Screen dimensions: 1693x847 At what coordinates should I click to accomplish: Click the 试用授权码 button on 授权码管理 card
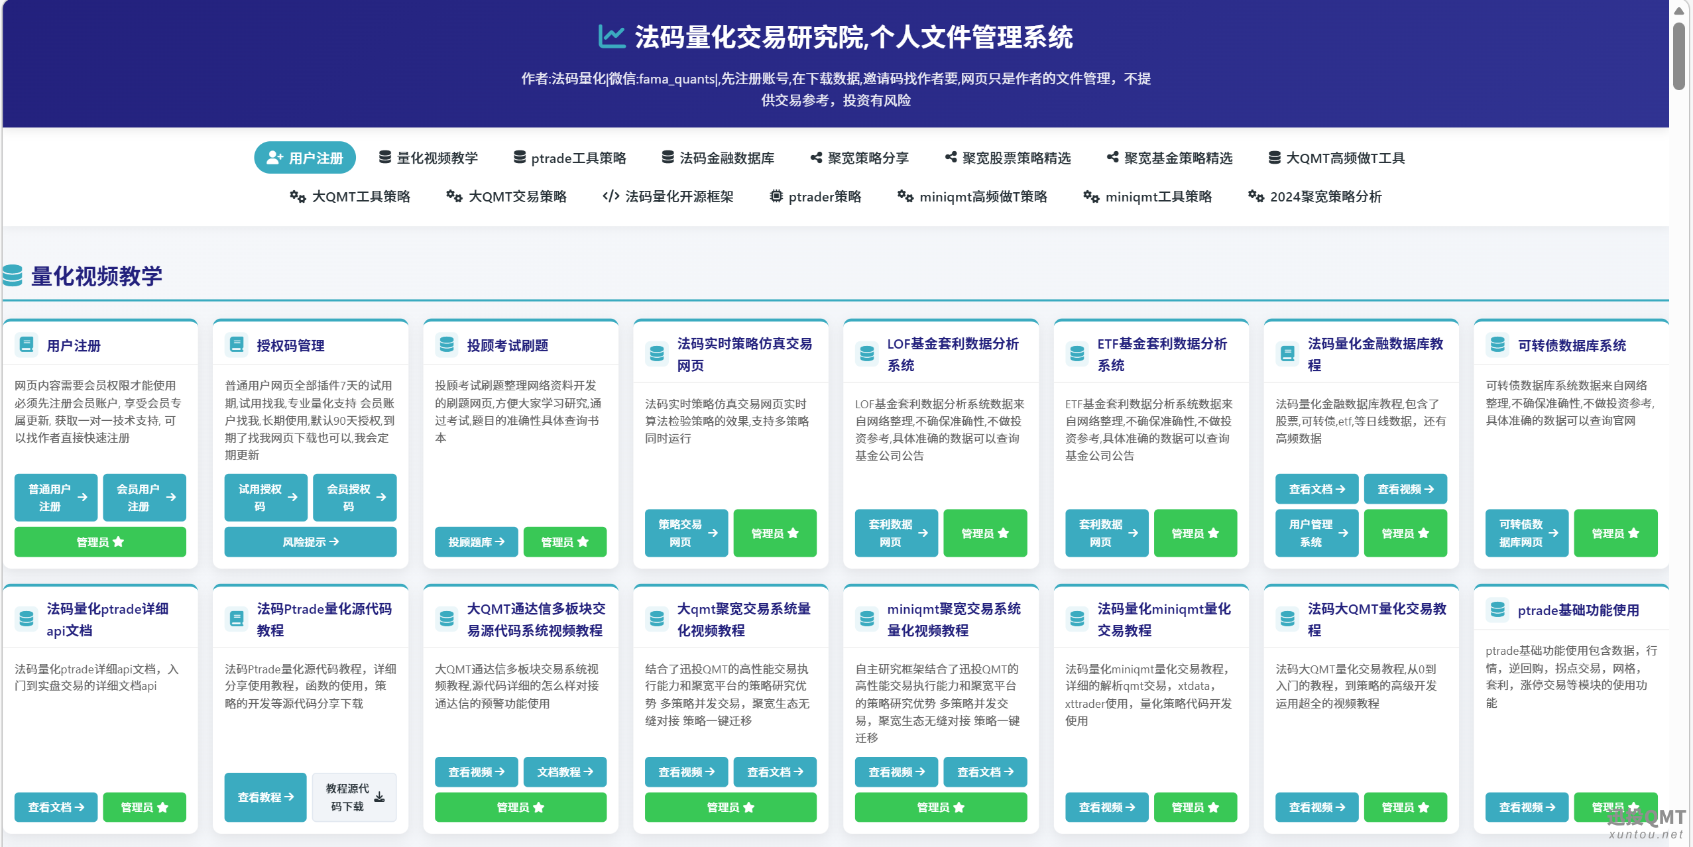[265, 498]
